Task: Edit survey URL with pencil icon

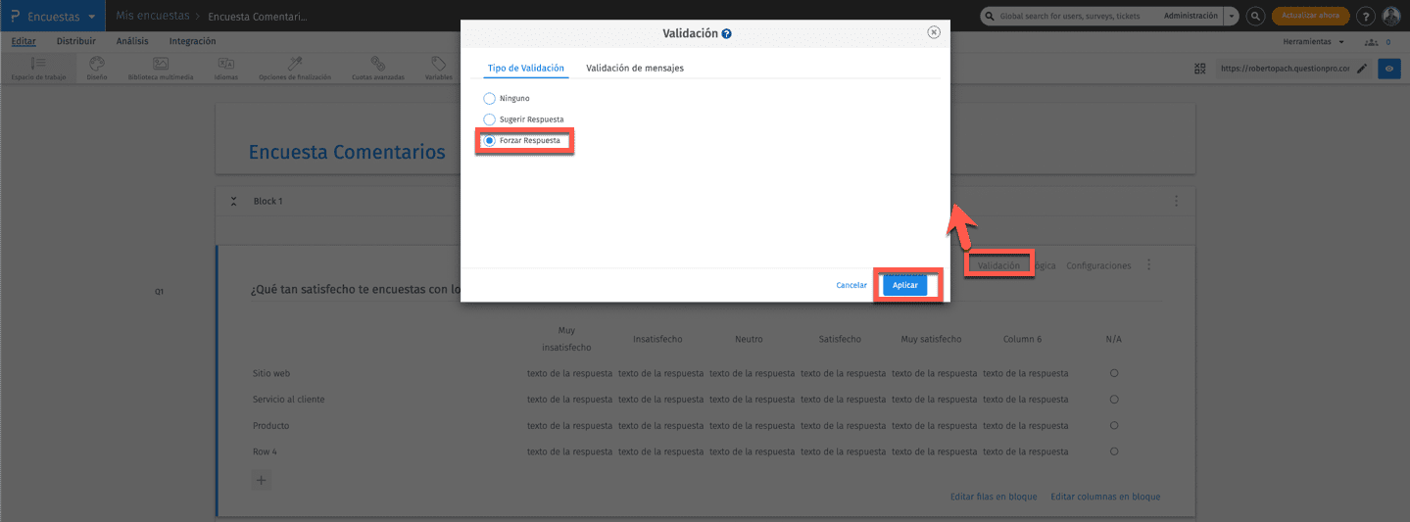Action: click(x=1361, y=69)
